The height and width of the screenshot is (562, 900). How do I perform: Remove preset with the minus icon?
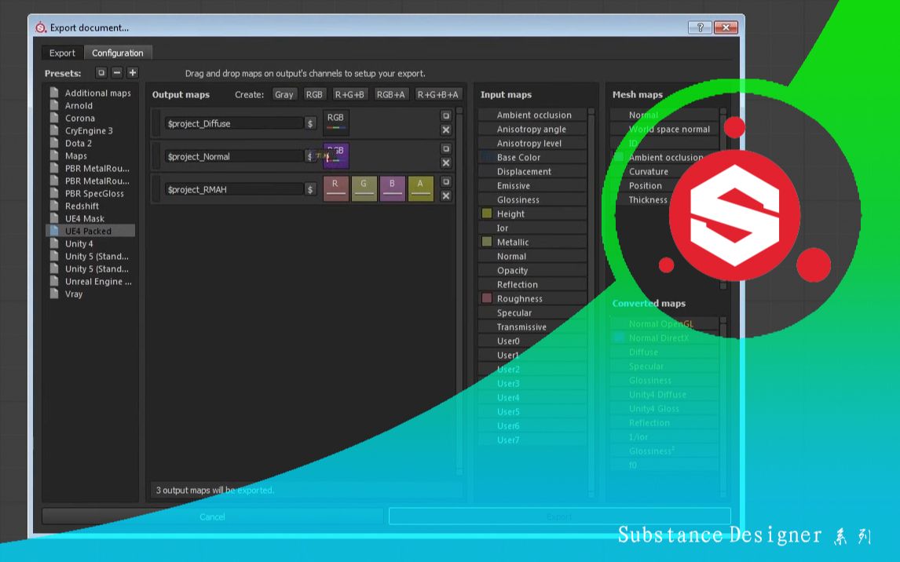point(117,73)
